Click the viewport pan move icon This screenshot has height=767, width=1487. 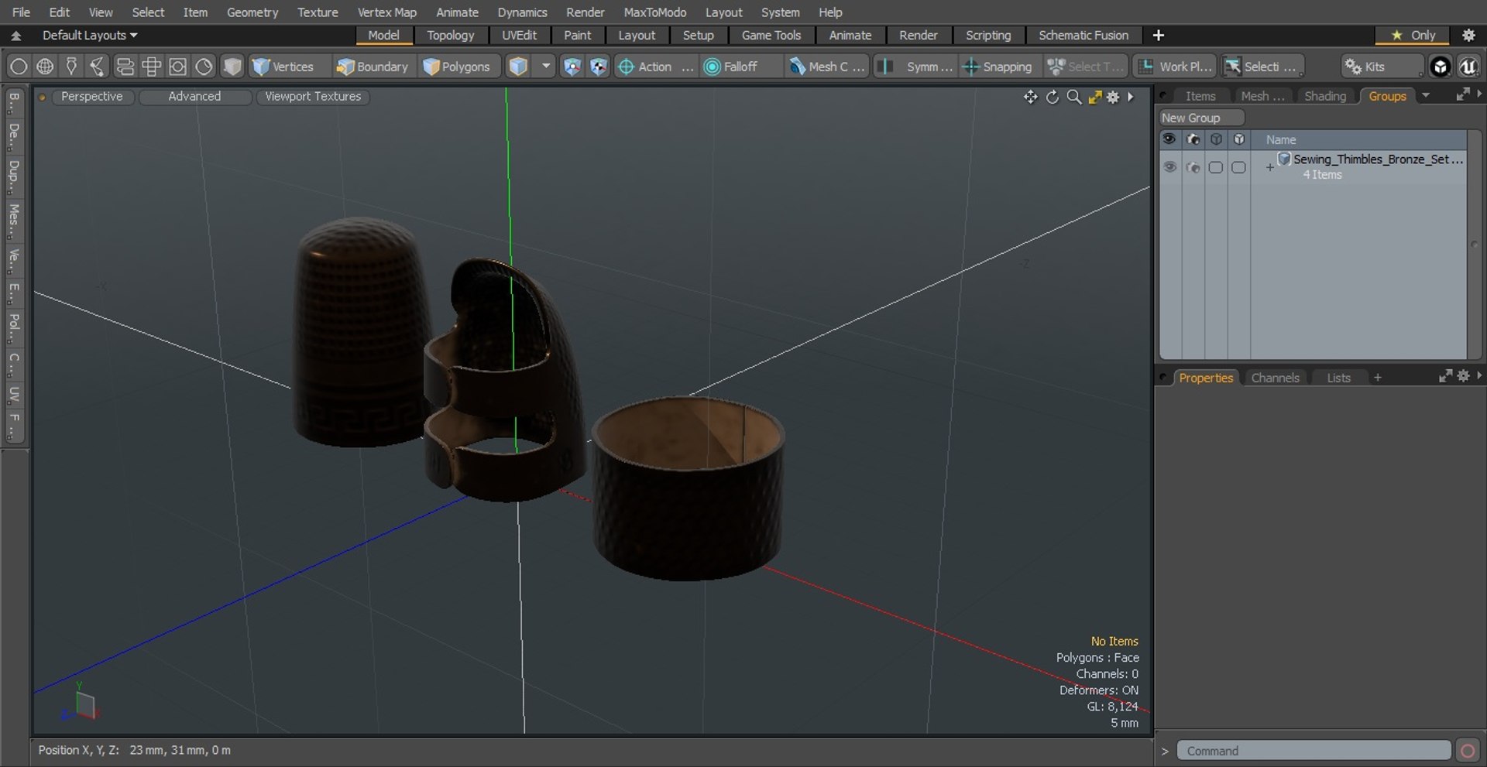tap(1030, 97)
